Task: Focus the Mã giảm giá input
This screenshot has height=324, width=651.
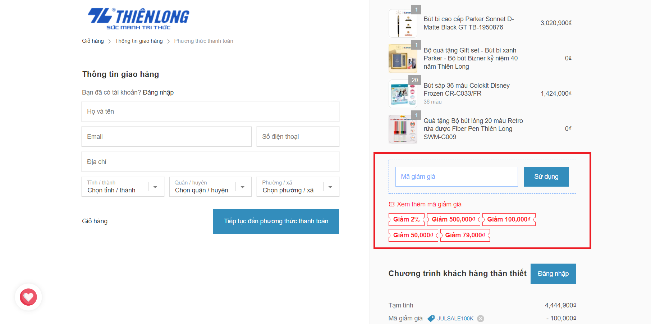Action: click(457, 177)
